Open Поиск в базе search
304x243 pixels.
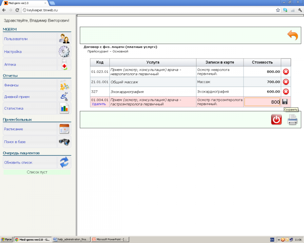click(30, 142)
